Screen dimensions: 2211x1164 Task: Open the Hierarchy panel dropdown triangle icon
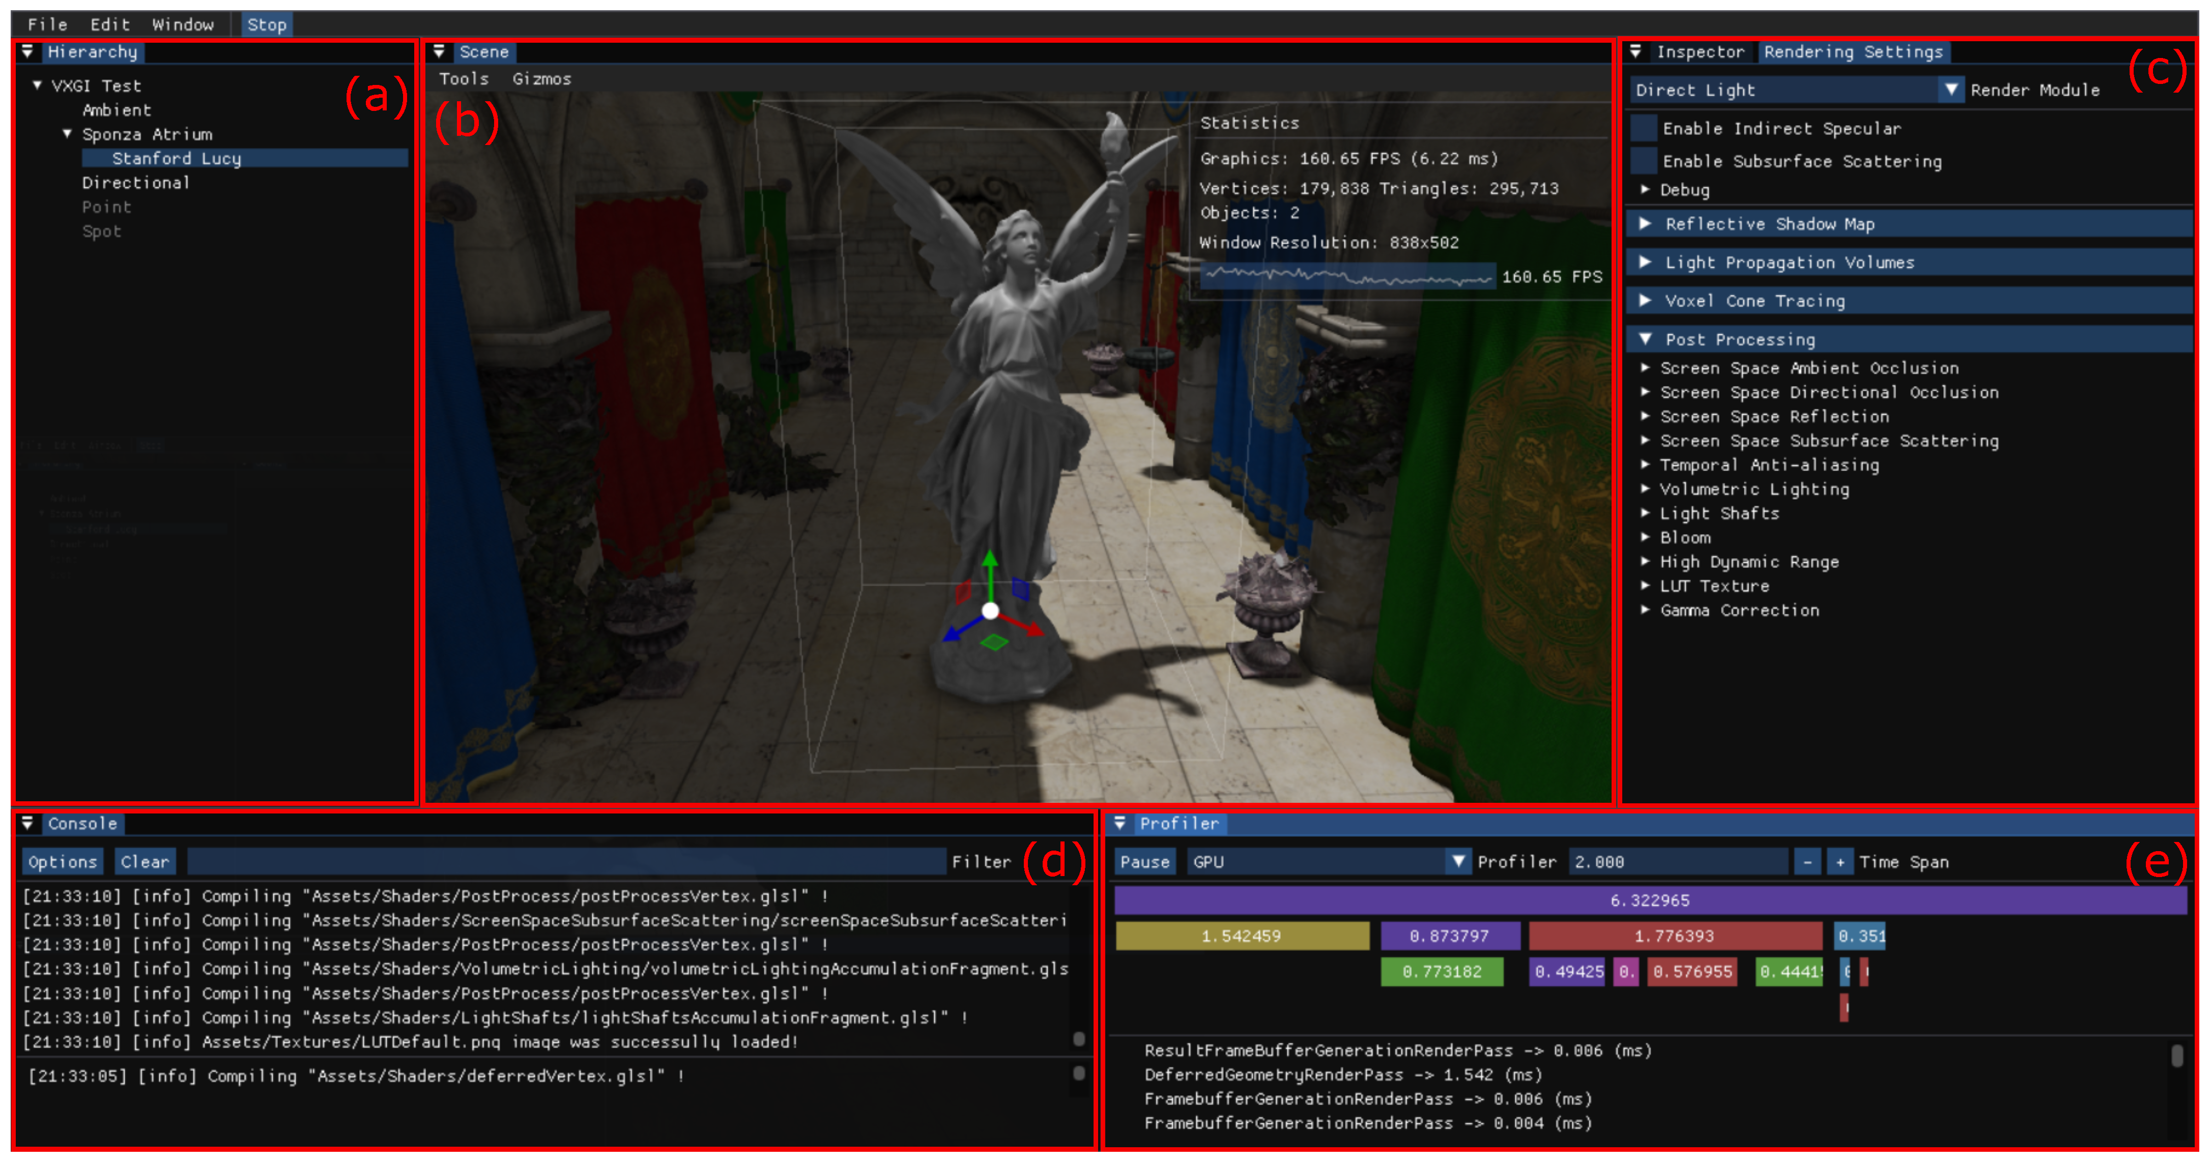[x=27, y=51]
